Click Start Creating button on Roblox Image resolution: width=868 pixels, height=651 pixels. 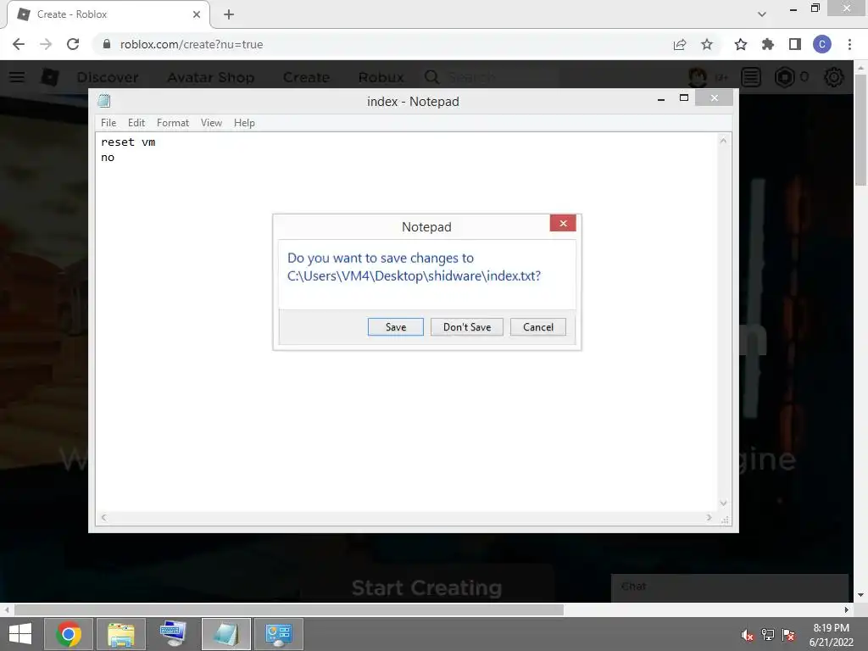click(x=427, y=587)
